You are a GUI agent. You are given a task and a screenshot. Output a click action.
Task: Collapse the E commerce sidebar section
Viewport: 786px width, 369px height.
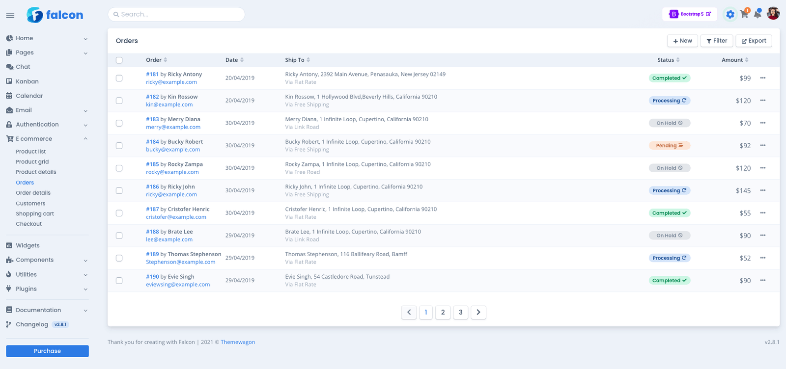coord(47,139)
